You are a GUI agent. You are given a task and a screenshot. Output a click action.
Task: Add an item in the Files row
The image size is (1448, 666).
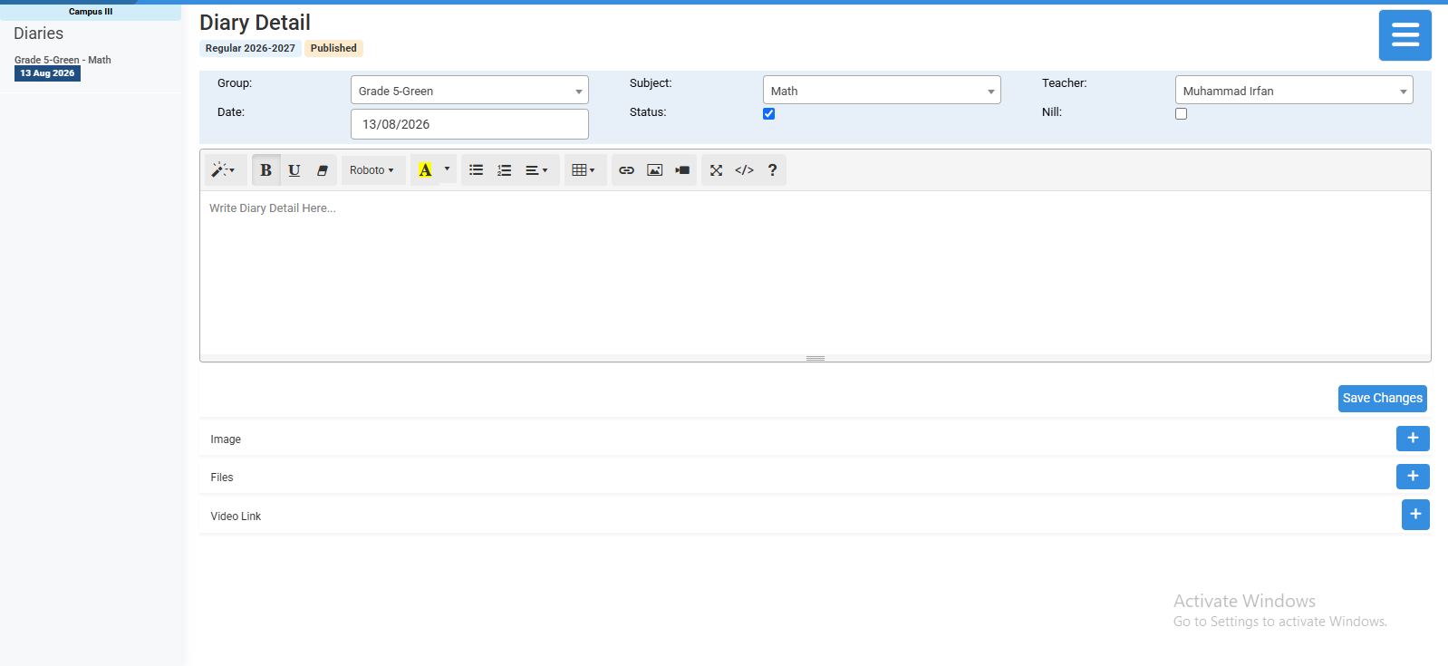(x=1413, y=477)
